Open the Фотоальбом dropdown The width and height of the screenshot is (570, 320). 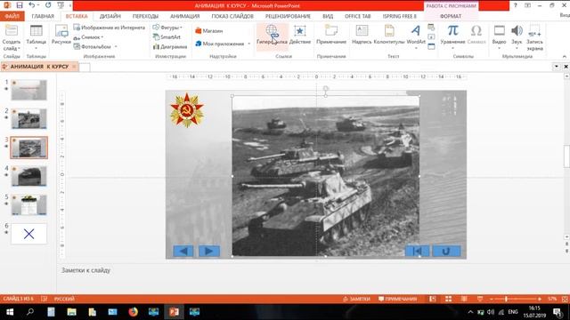[95, 46]
